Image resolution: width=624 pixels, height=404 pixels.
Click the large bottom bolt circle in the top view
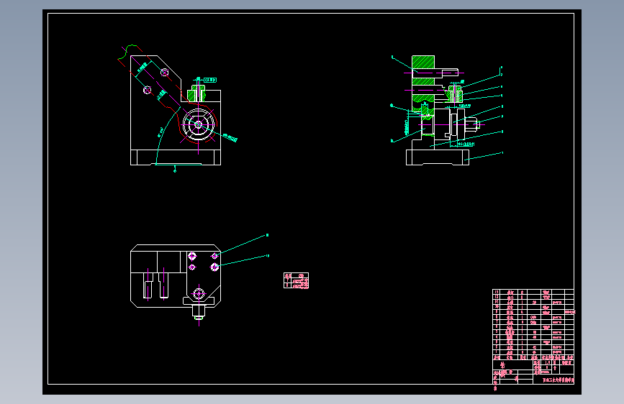pos(199,294)
